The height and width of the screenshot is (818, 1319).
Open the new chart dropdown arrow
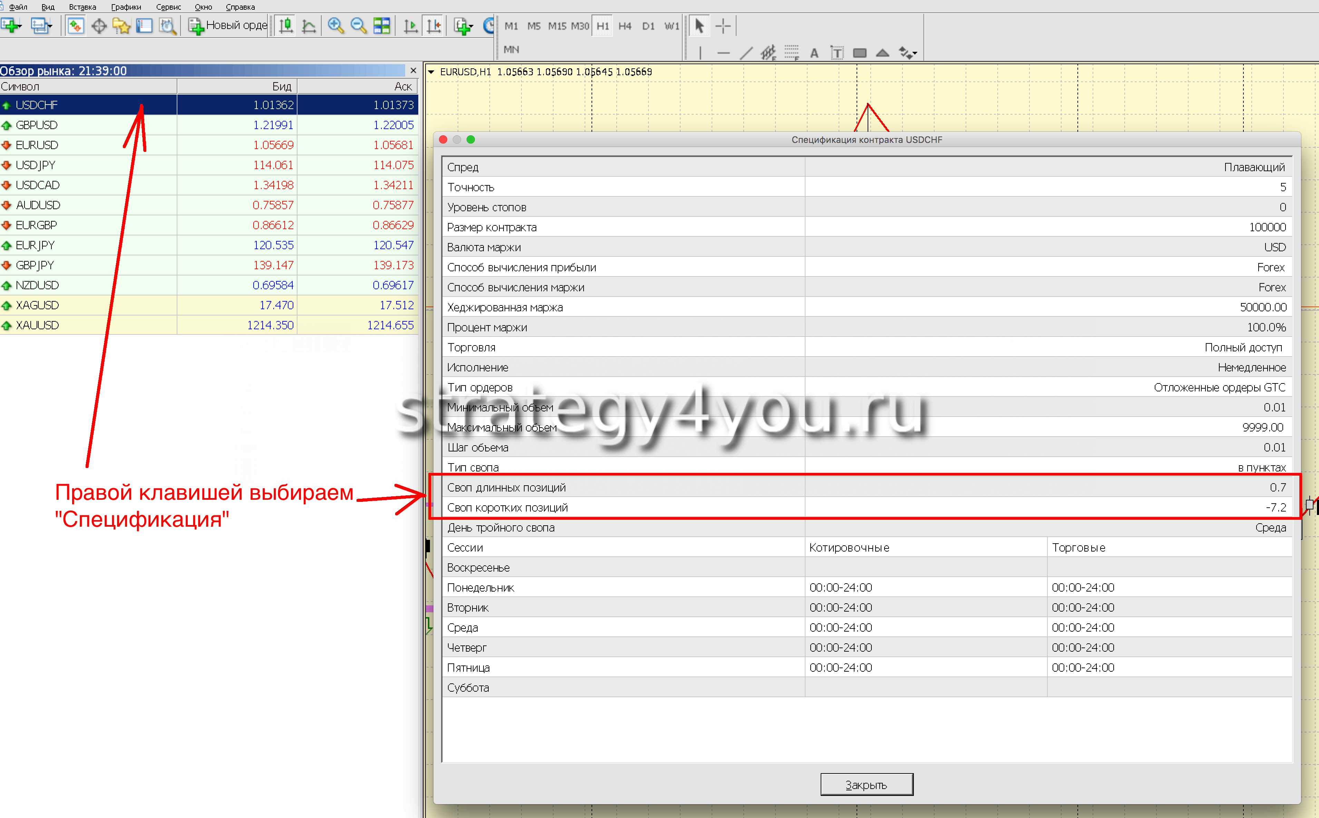click(x=20, y=26)
